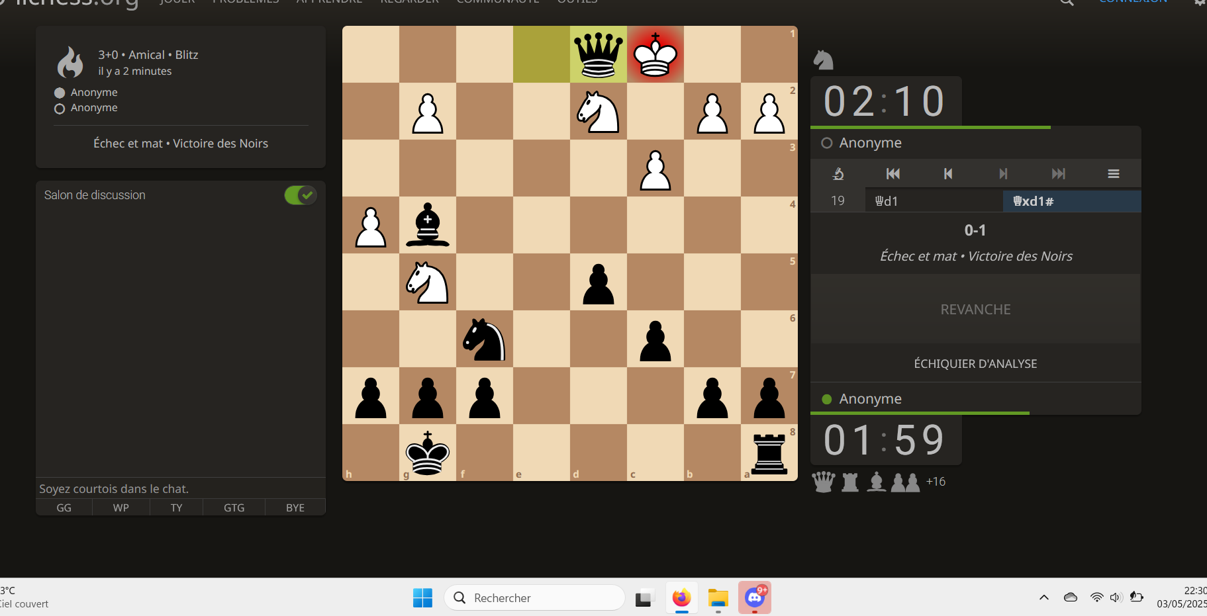Click the black pawn on f7

485,396
